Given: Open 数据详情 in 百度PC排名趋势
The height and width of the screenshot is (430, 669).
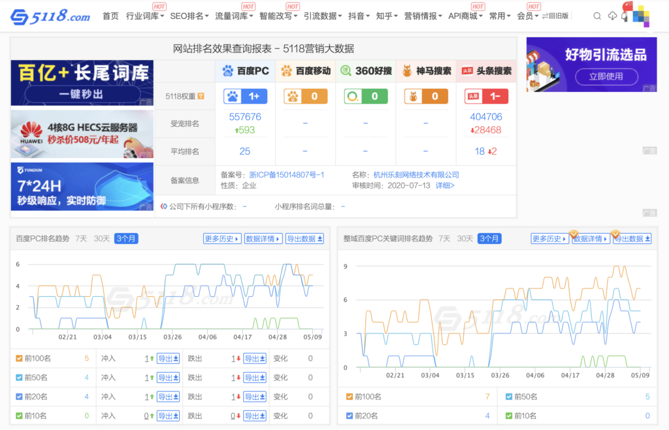Looking at the screenshot, I should tap(263, 239).
